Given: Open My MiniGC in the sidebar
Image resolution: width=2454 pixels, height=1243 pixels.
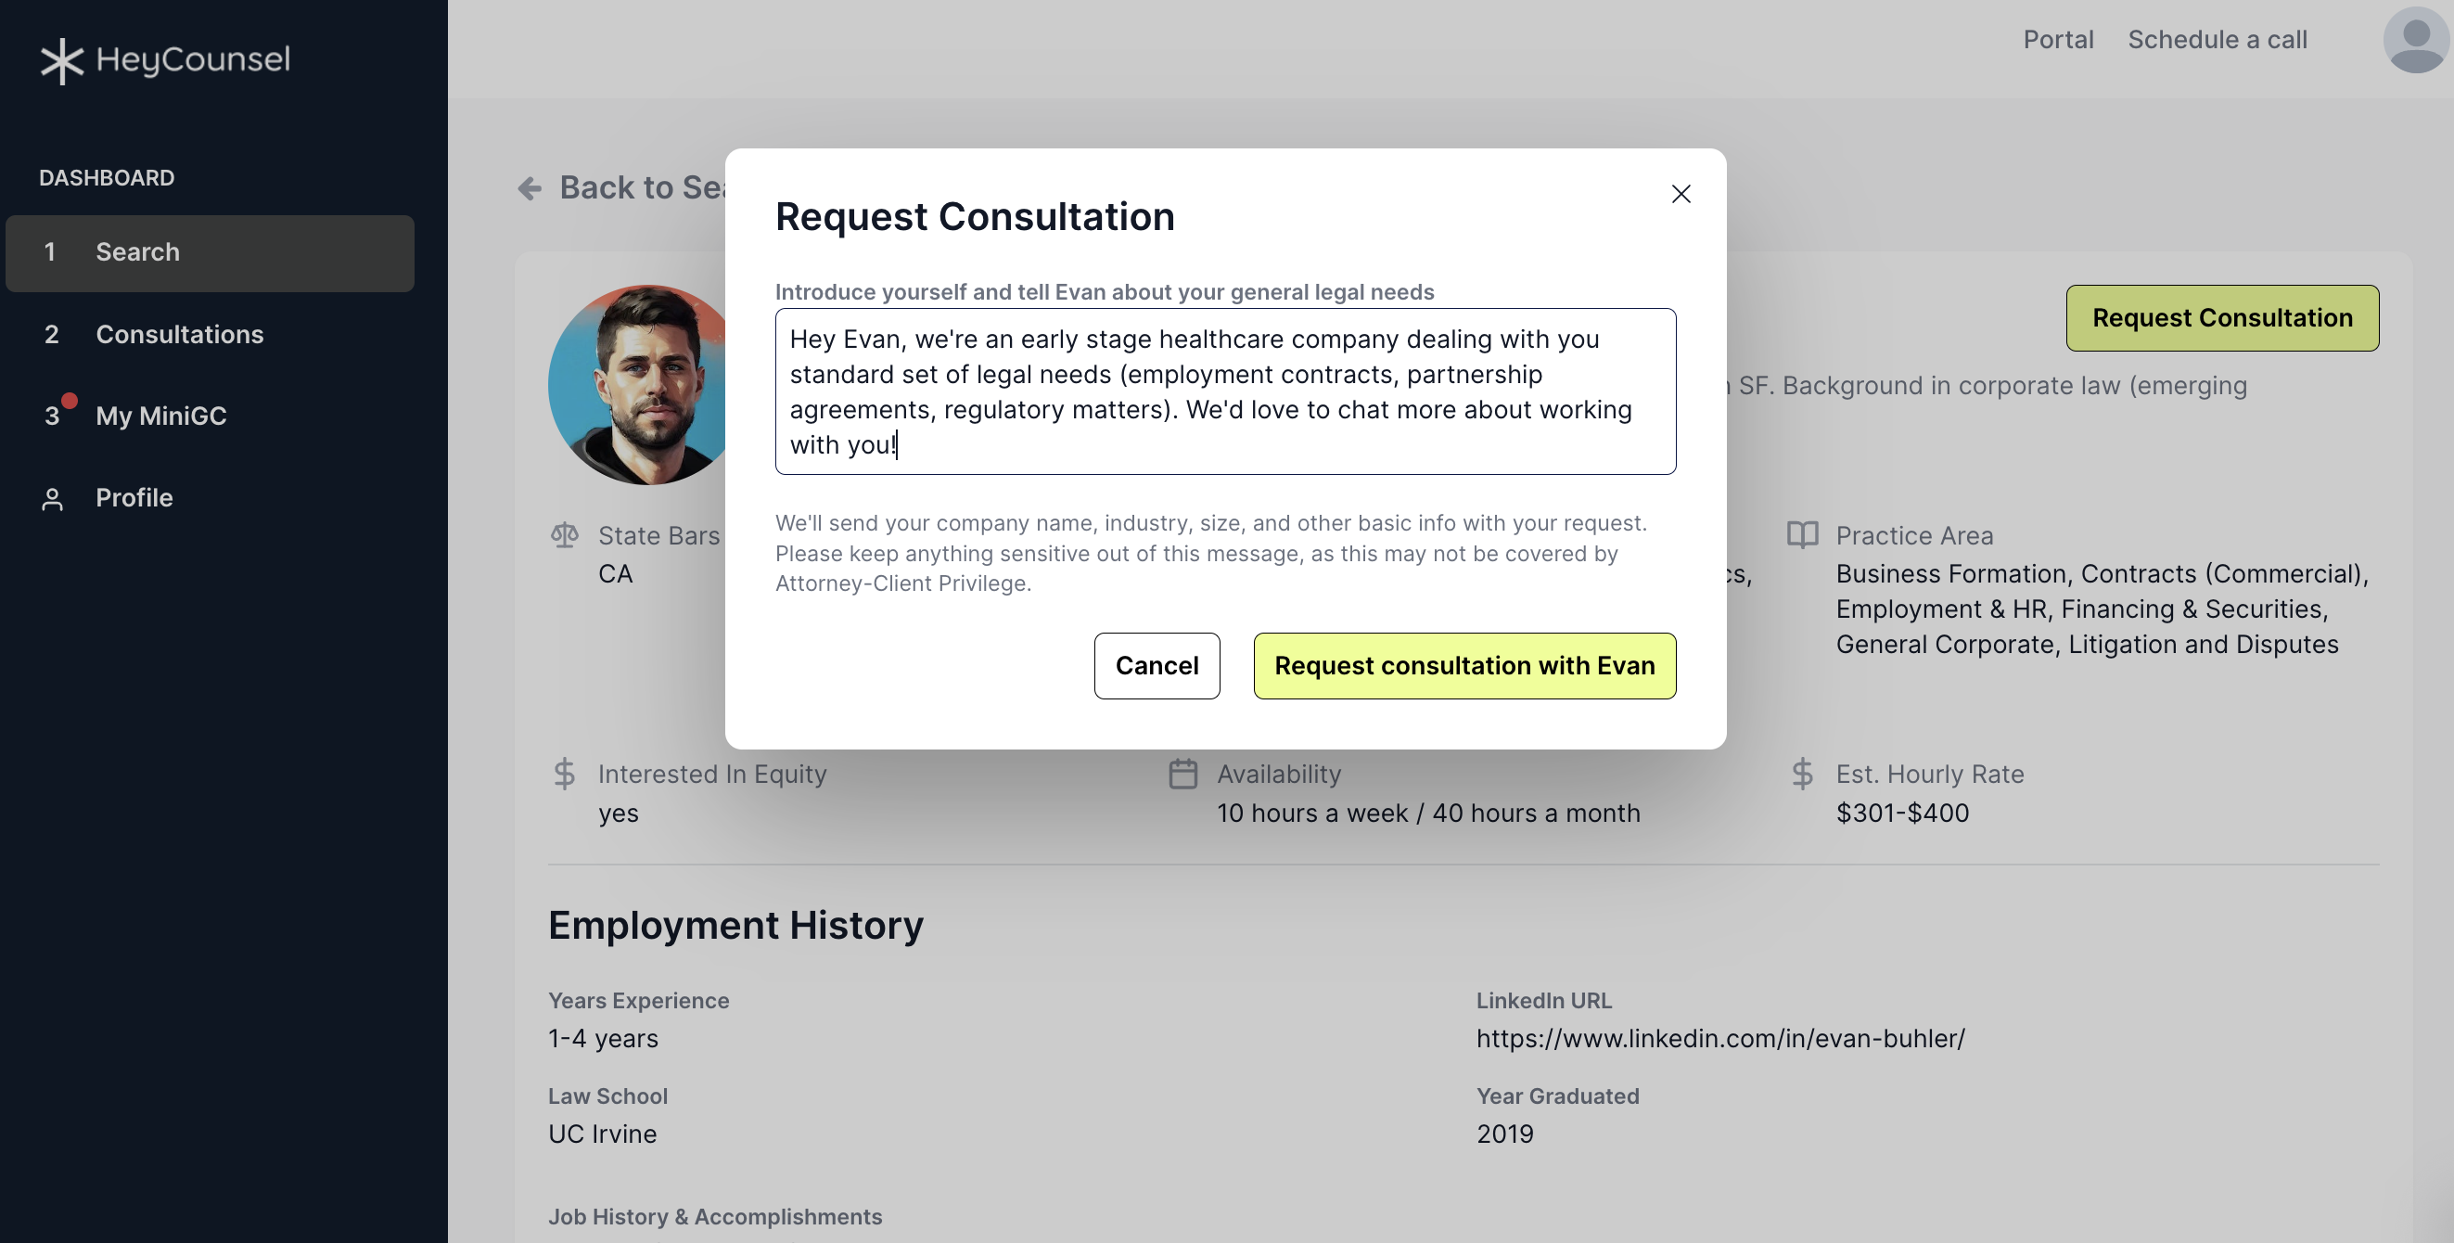Looking at the screenshot, I should point(161,416).
